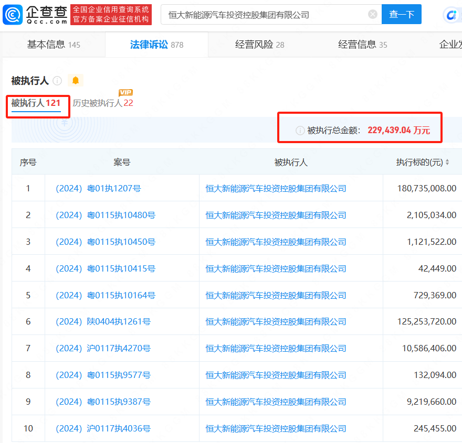Image resolution: width=462 pixels, height=443 pixels.
Task: Click the company name link in row 5
Action: (276, 295)
